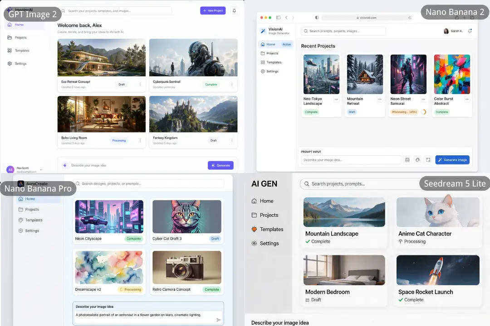Click the VisionAI browser back arrow
The height and width of the screenshot is (326, 490).
(286, 18)
